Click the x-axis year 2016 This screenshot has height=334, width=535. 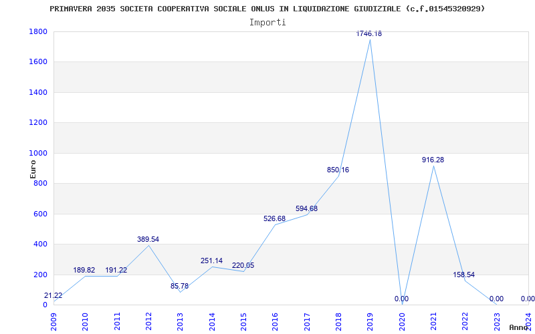[x=276, y=322]
